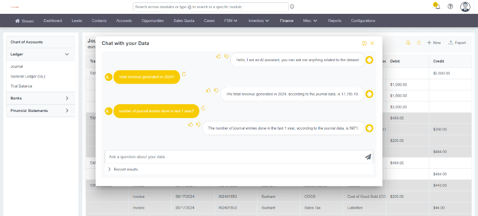Image resolution: width=478 pixels, height=216 pixels.
Task: Open the user profile avatar
Action: click(465, 7)
